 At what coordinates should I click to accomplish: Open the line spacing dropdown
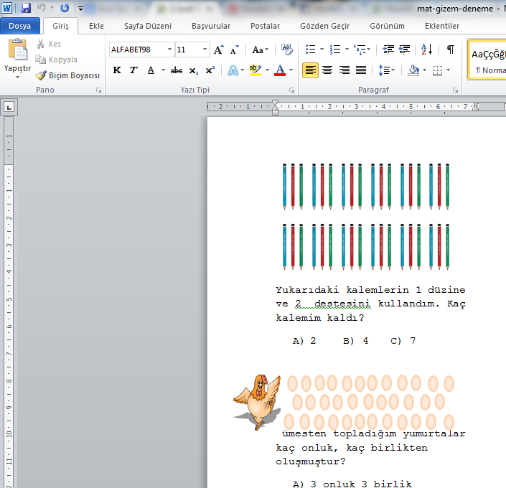[386, 70]
